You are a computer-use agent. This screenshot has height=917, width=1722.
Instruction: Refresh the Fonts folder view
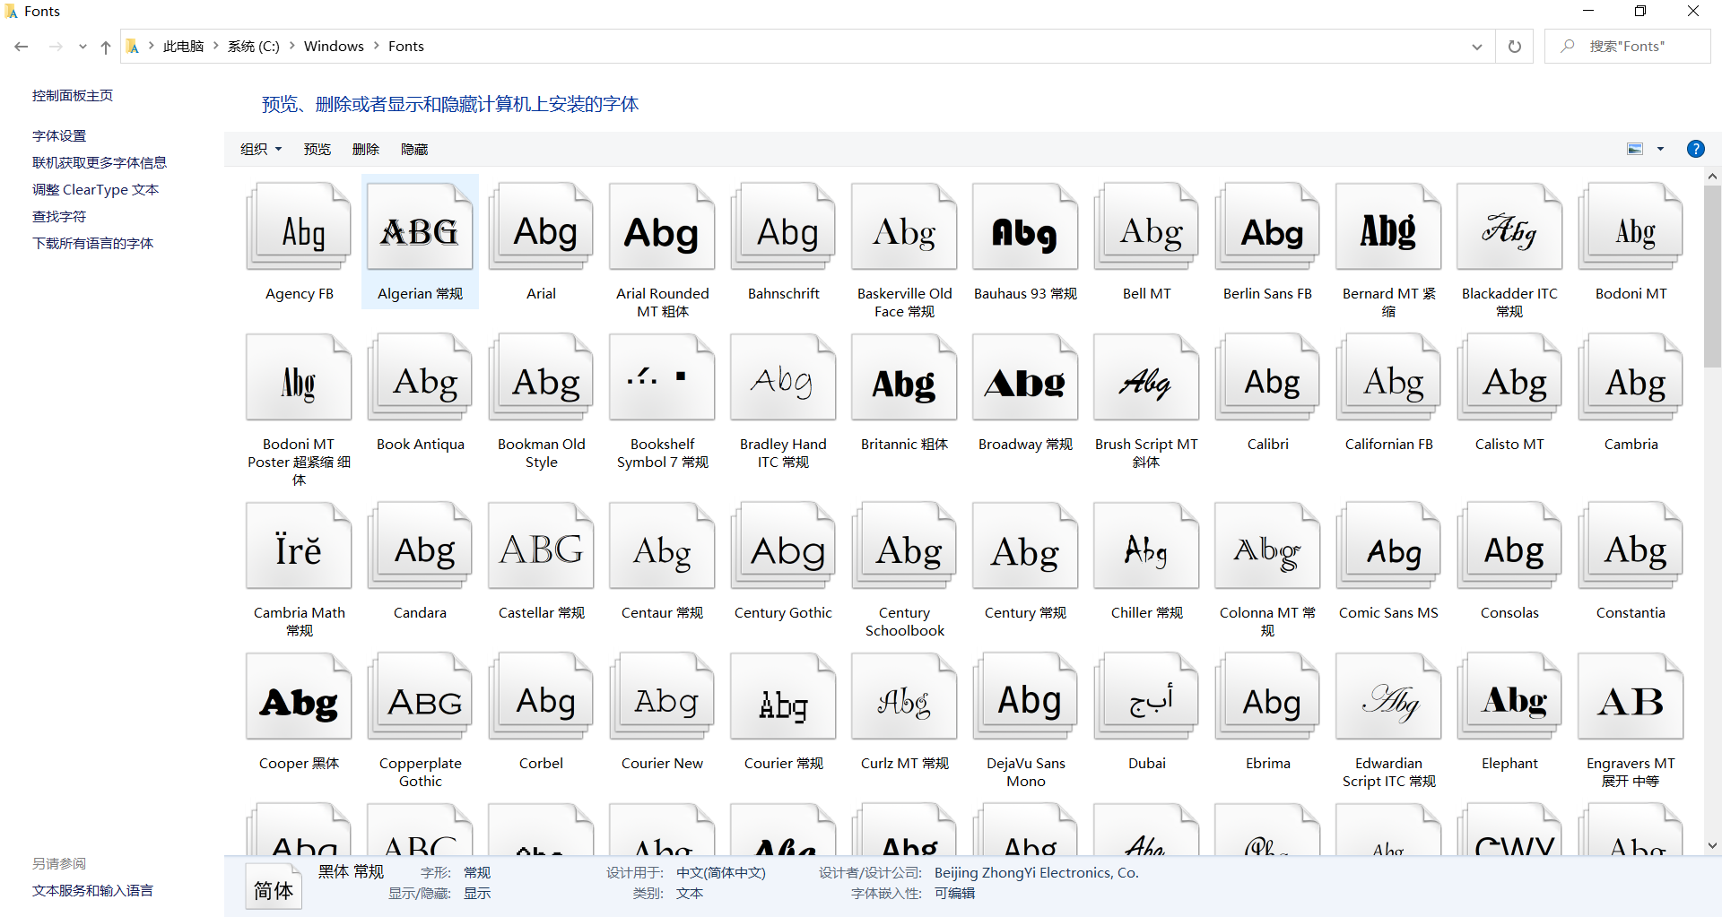[x=1515, y=47]
